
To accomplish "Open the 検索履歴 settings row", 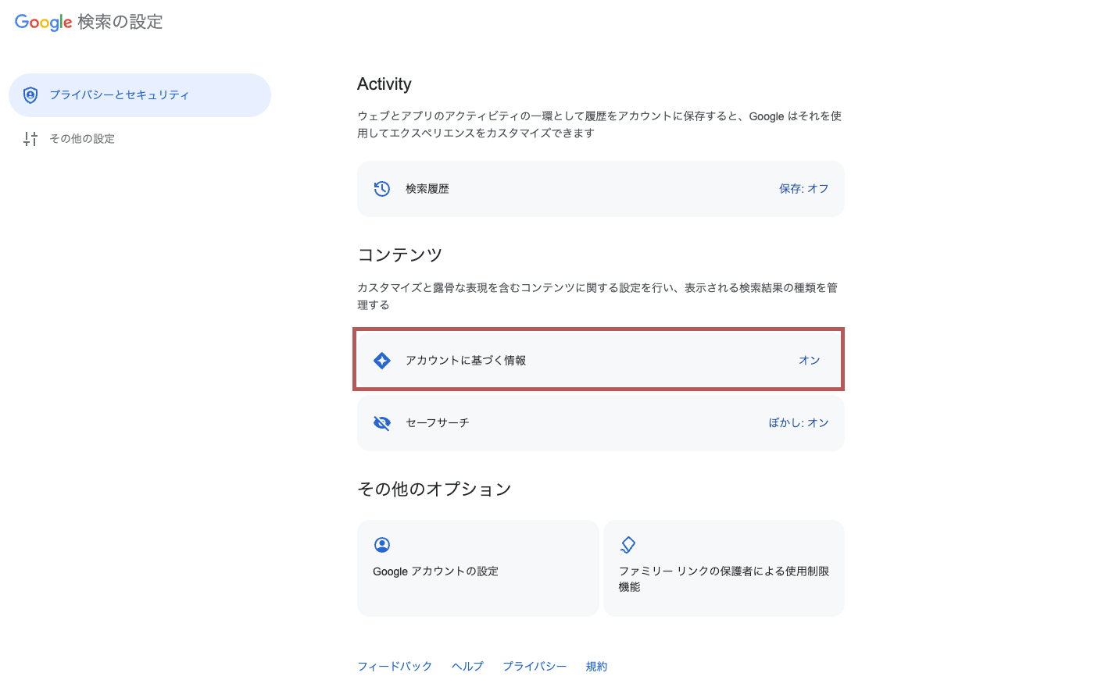I will pyautogui.click(x=601, y=189).
